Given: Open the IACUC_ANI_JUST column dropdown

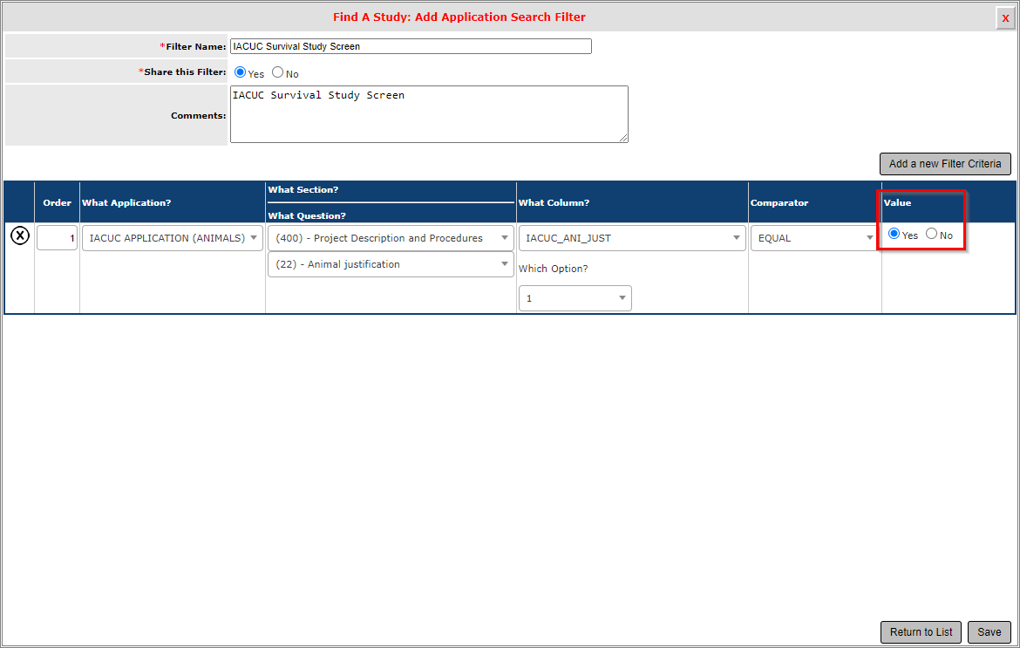Looking at the screenshot, I should click(632, 238).
